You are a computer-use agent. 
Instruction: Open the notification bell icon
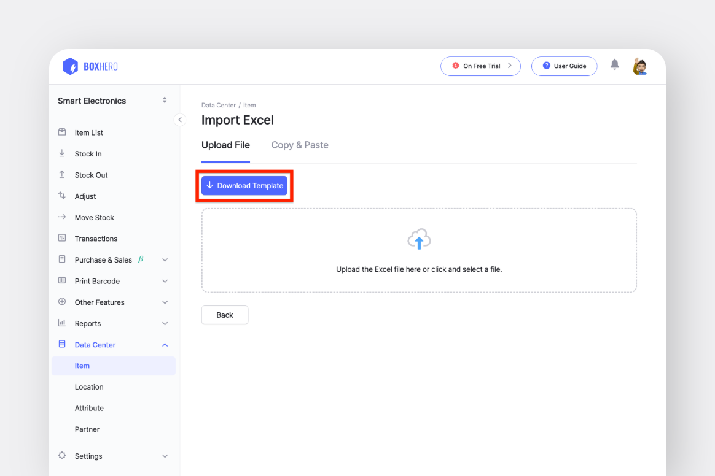click(614, 64)
